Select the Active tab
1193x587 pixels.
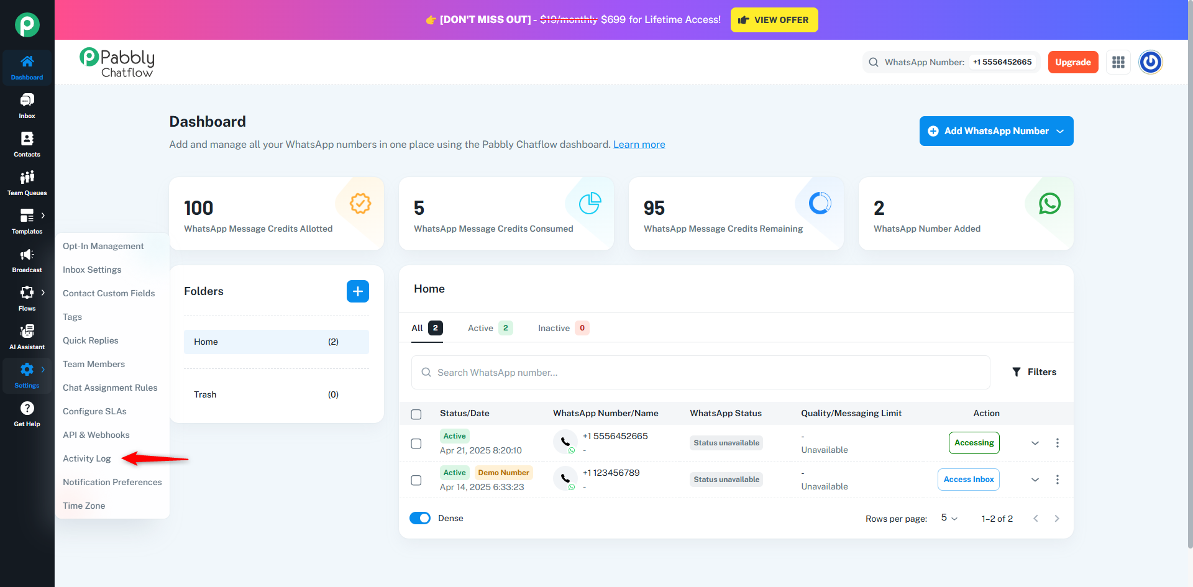[490, 328]
